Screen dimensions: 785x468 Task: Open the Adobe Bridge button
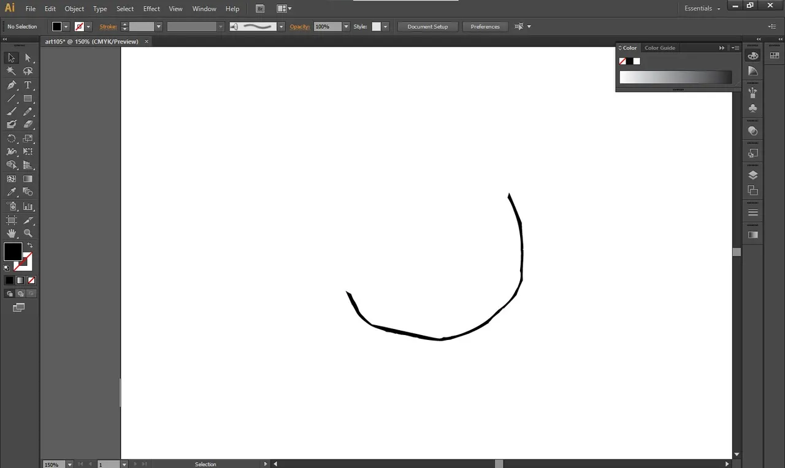click(x=260, y=9)
